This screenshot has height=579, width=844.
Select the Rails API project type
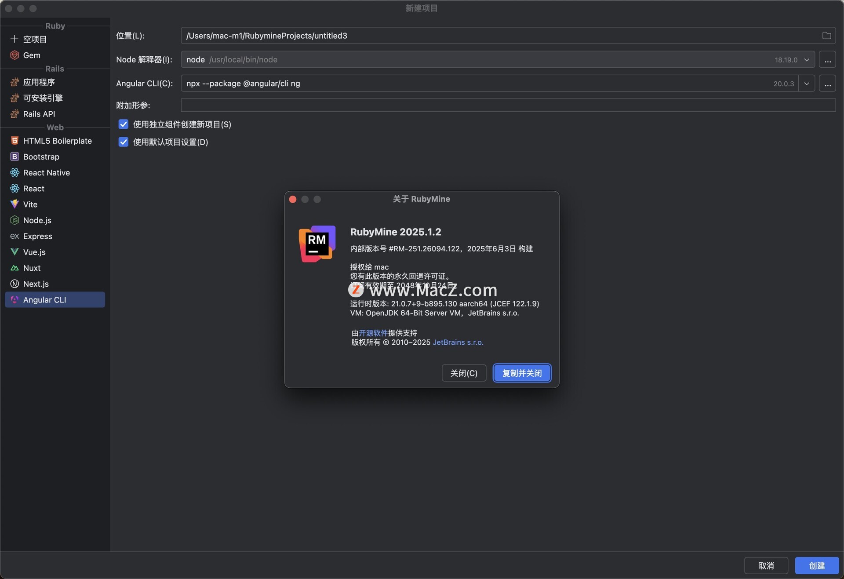tap(55, 114)
